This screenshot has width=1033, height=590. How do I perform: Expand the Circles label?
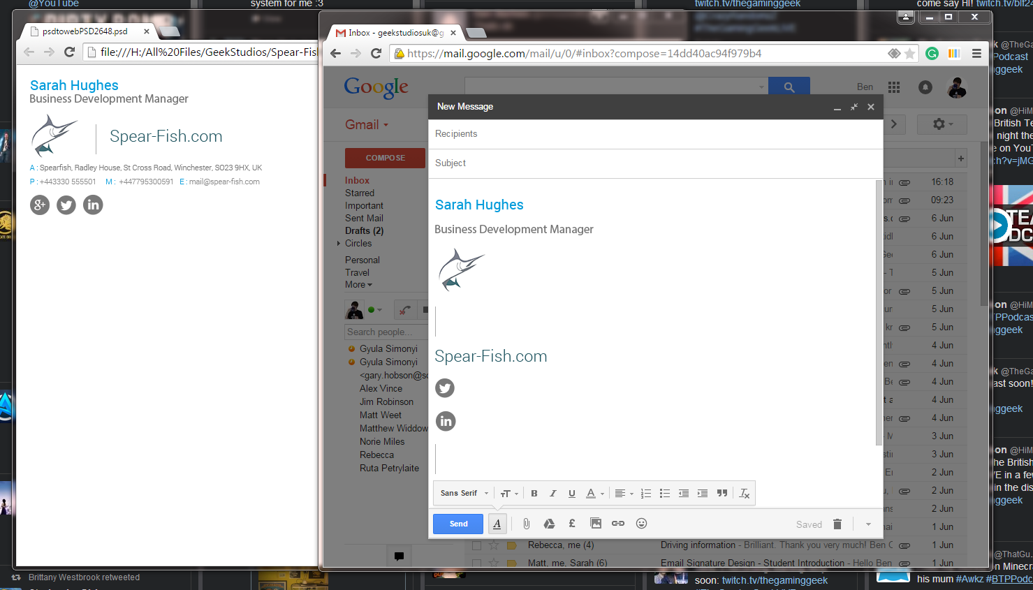(339, 244)
